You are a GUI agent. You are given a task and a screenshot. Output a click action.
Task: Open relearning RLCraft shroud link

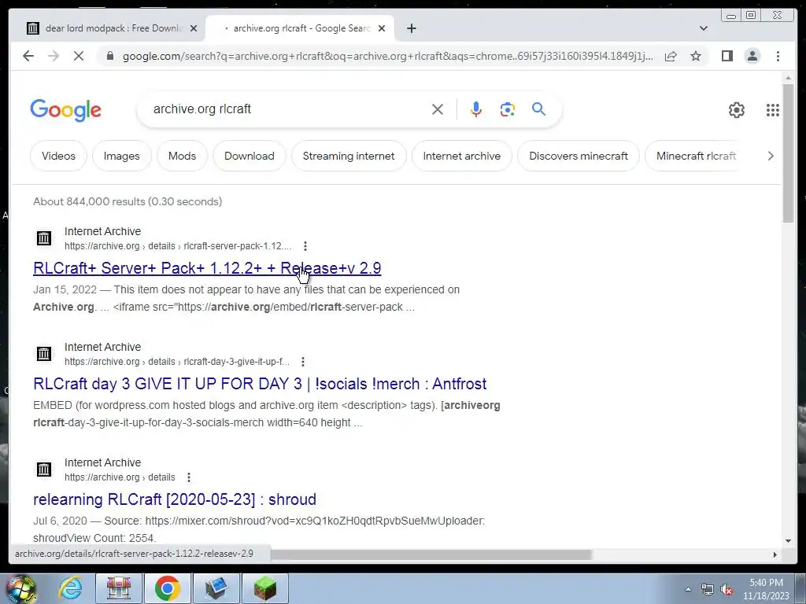tap(175, 499)
